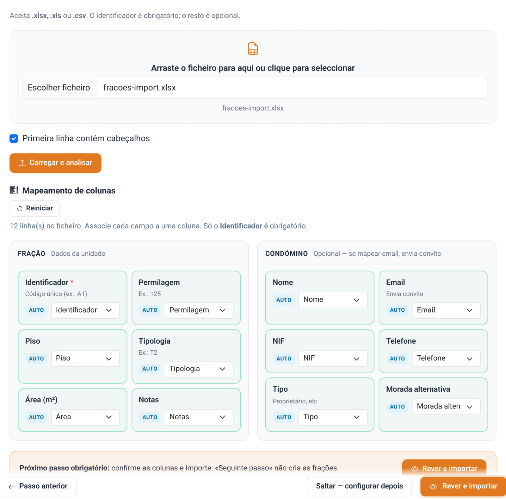Open the Telefone column dropdown
This screenshot has width=506, height=499.
[446, 359]
